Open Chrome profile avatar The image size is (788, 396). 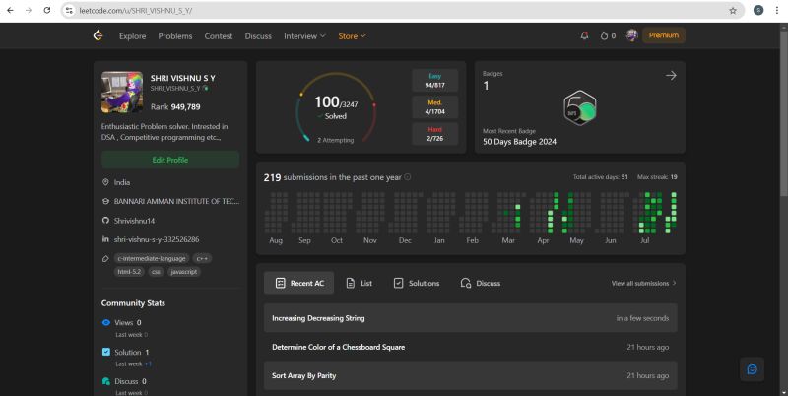coord(758,10)
